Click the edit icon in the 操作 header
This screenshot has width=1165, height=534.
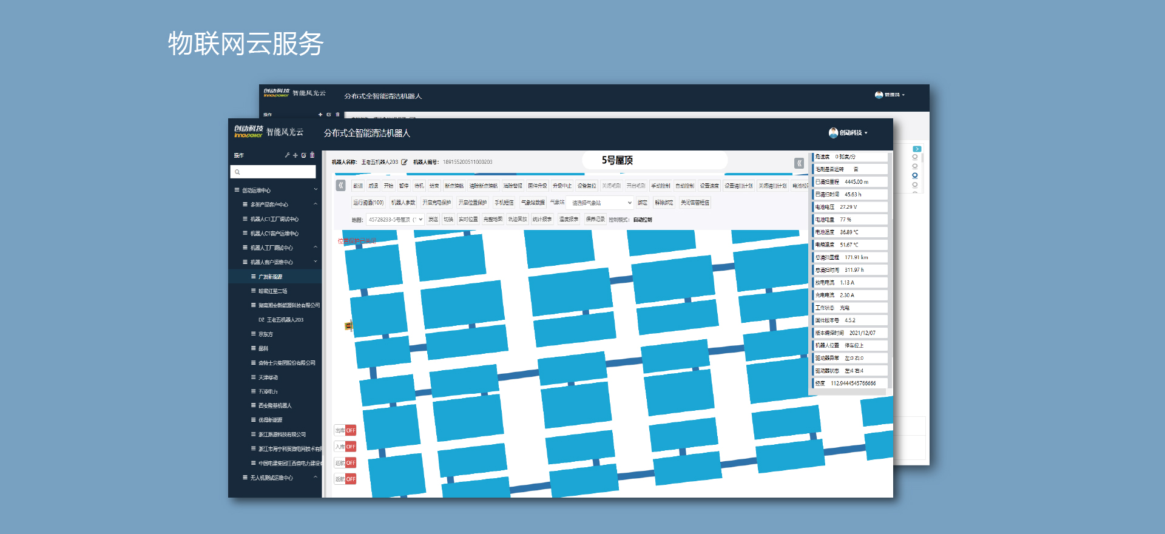pyautogui.click(x=304, y=155)
